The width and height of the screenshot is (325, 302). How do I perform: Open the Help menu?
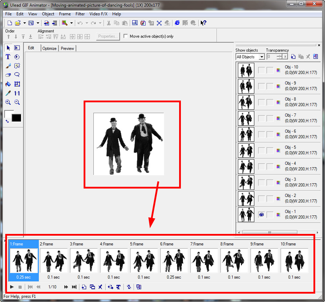(x=116, y=14)
